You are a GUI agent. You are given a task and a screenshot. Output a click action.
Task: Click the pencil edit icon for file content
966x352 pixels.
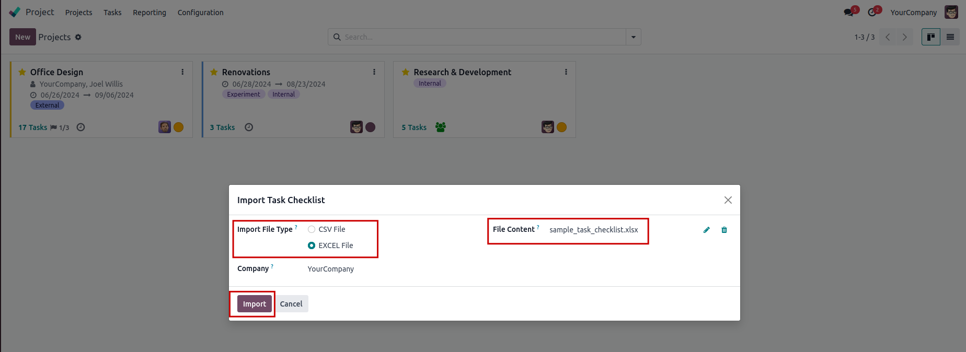point(706,230)
